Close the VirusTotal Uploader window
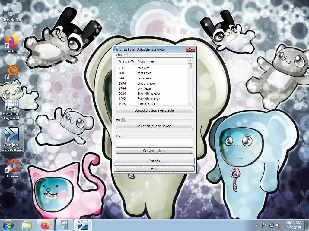Screen dimensions: 309x231 coord(190,49)
